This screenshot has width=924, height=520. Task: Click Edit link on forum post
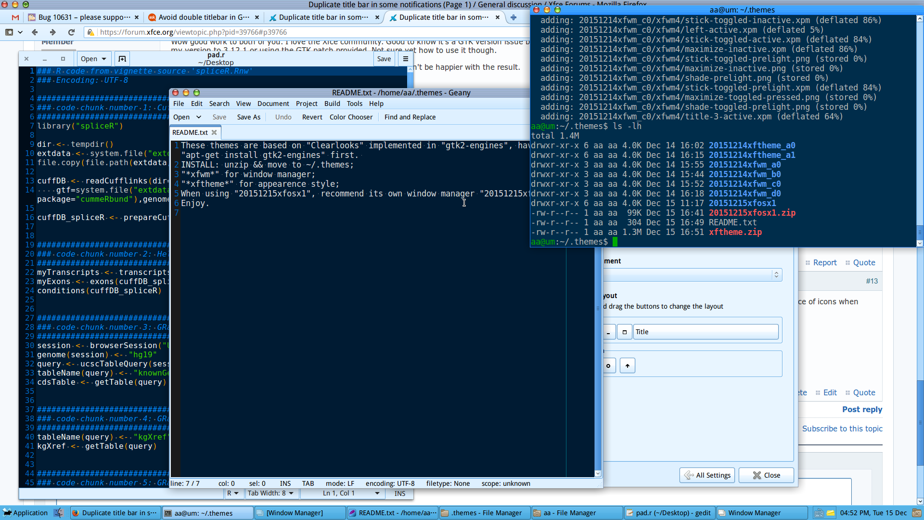[830, 392]
